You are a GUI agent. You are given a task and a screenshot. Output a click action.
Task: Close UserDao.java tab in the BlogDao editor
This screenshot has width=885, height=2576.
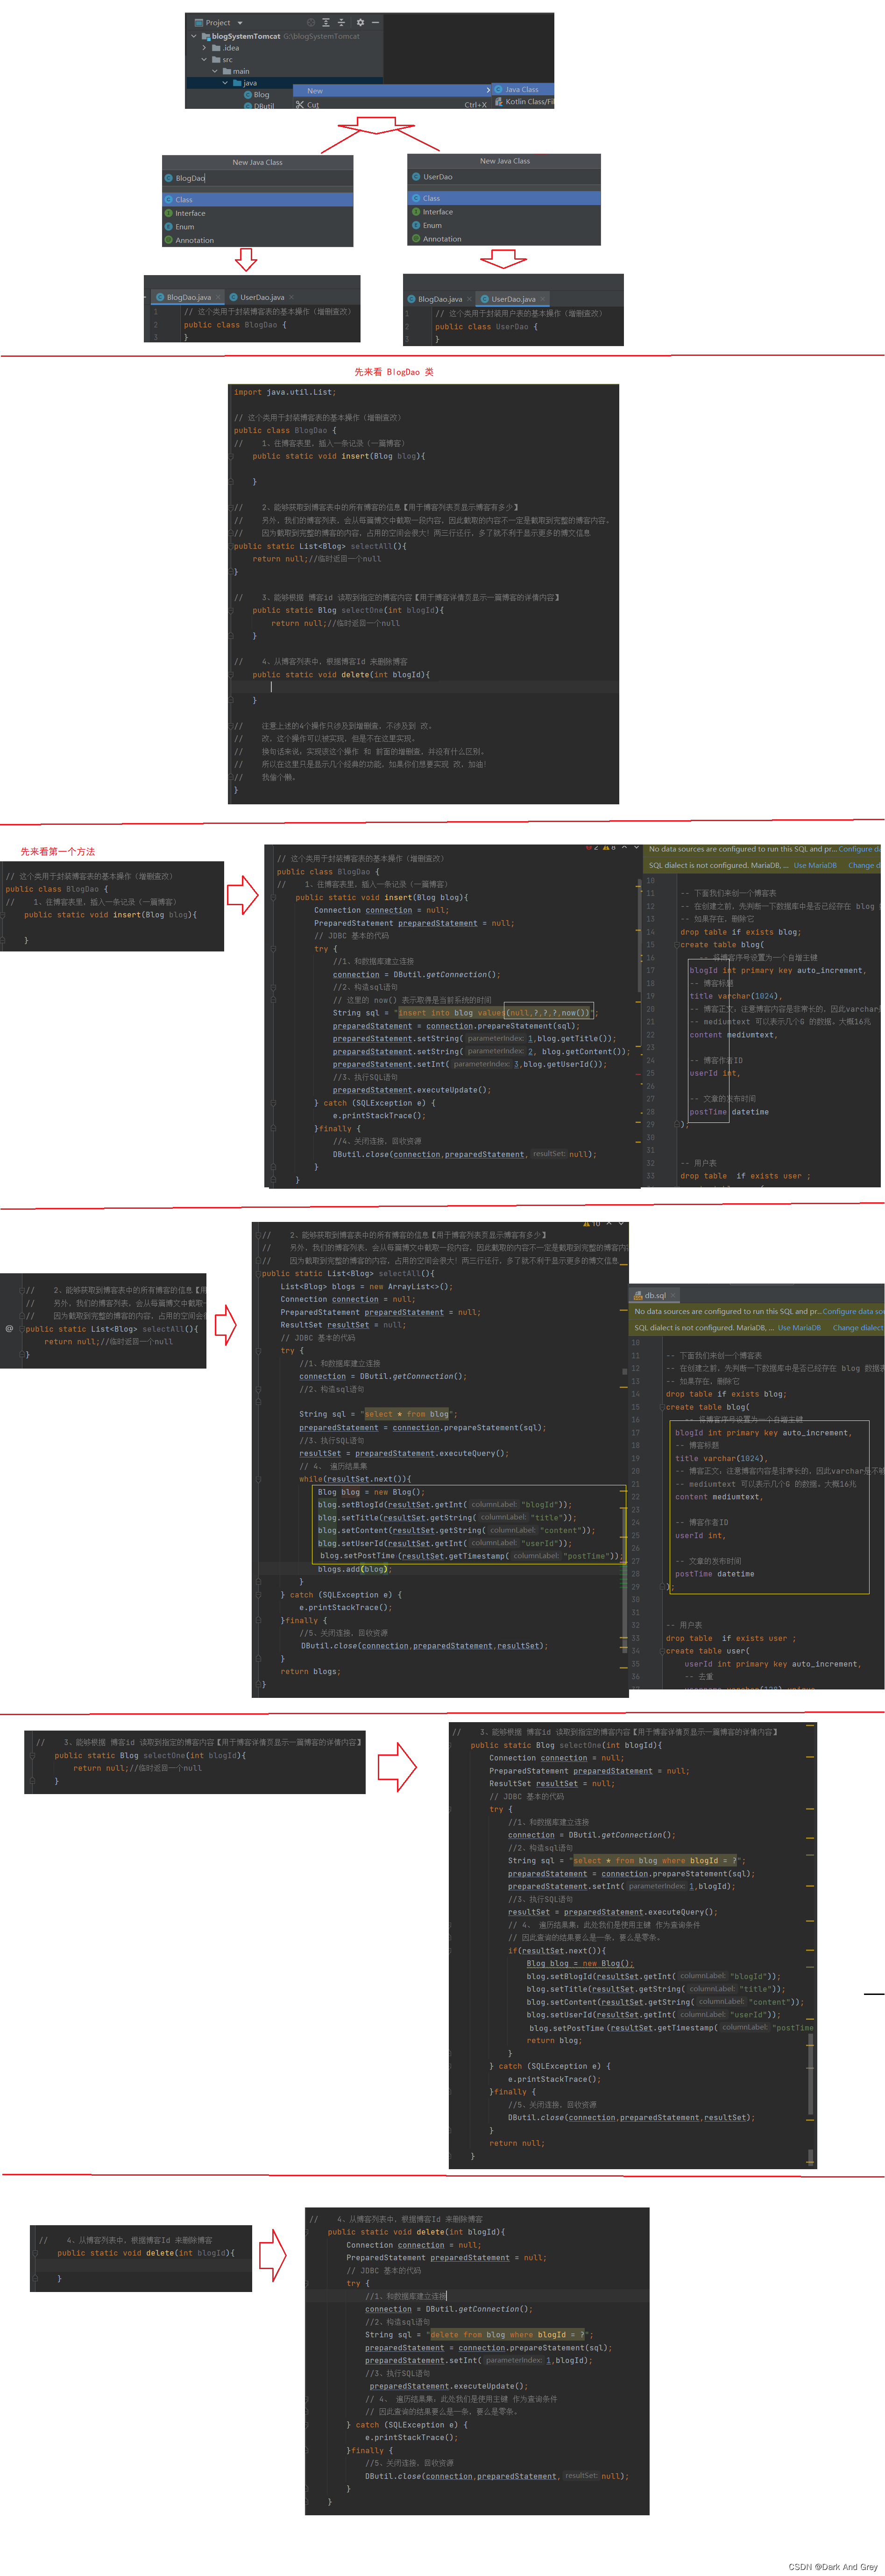[x=291, y=297]
